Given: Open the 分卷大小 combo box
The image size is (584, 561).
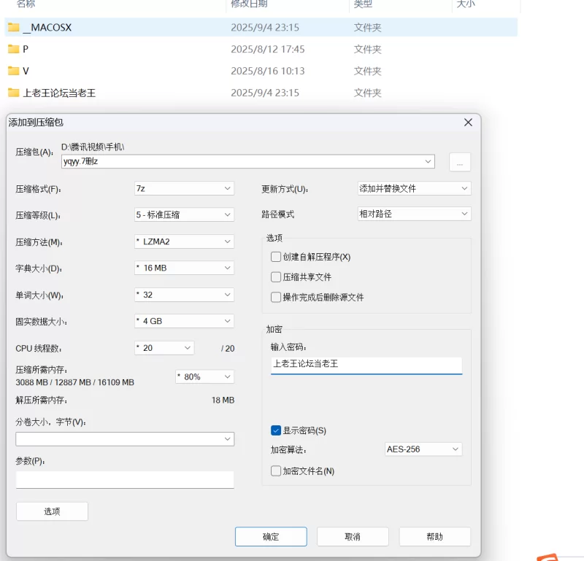Looking at the screenshot, I should (x=125, y=439).
